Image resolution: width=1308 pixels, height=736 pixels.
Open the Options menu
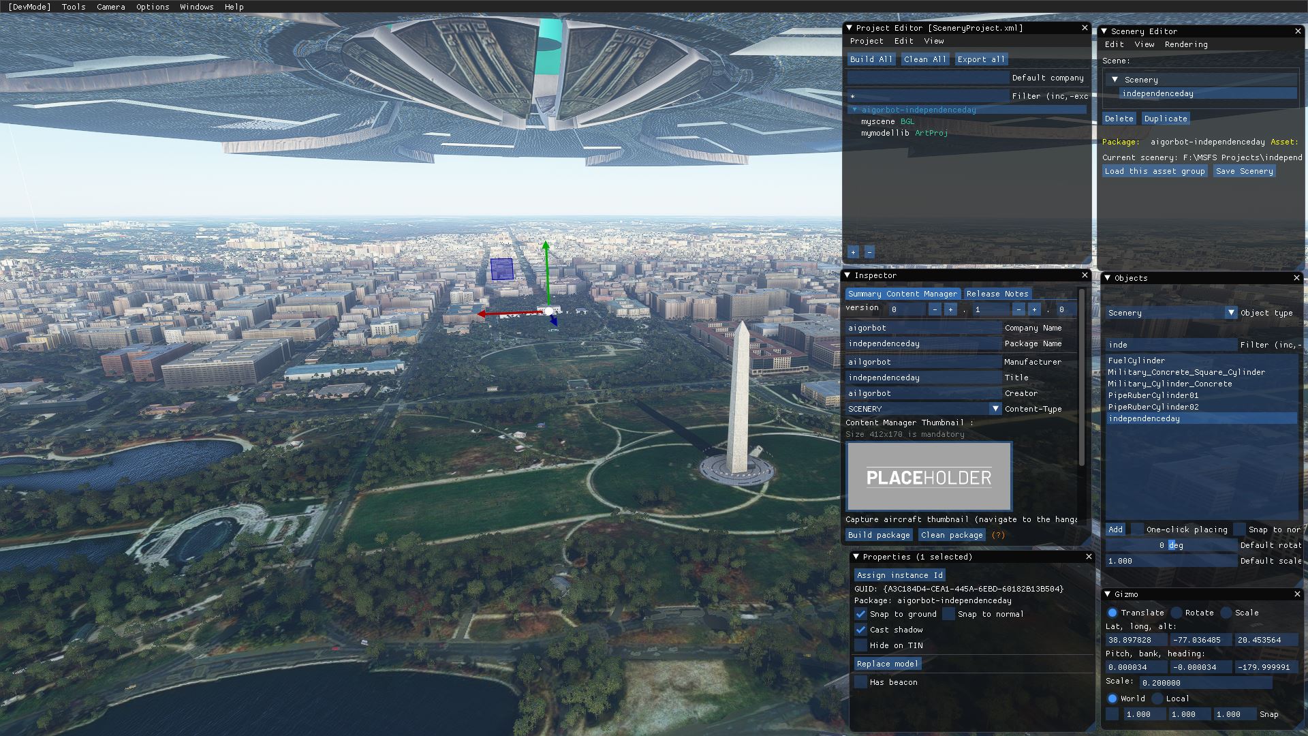[x=153, y=7]
